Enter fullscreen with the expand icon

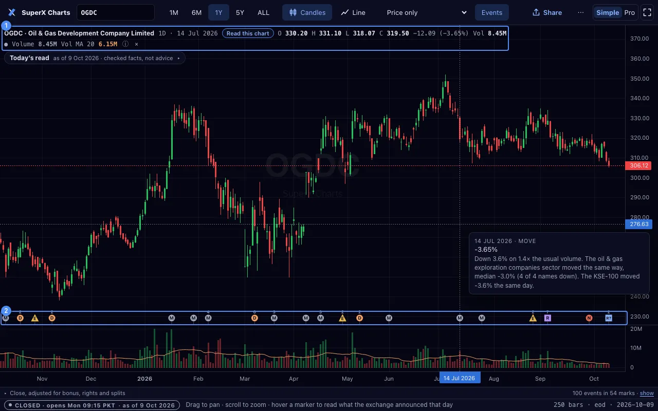(647, 12)
